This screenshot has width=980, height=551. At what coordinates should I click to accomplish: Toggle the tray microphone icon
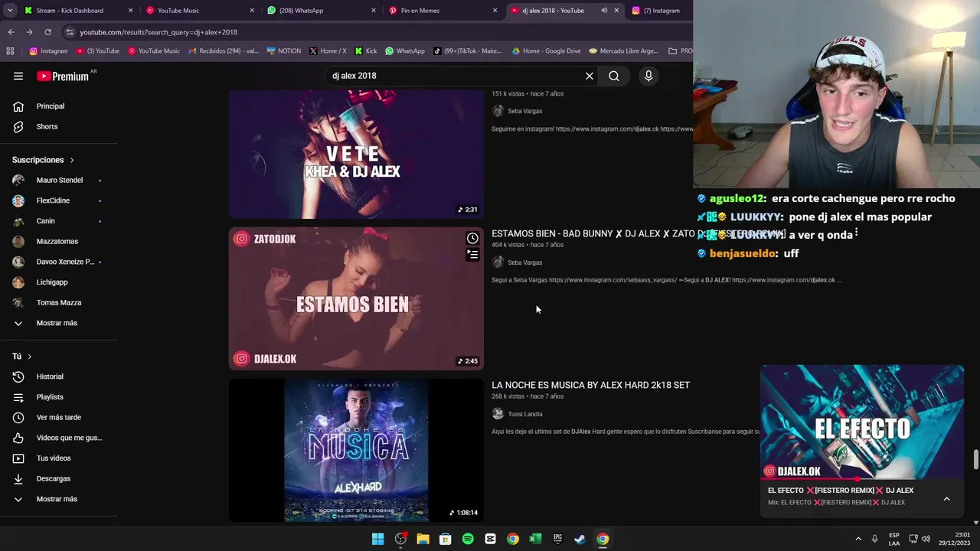click(x=874, y=539)
